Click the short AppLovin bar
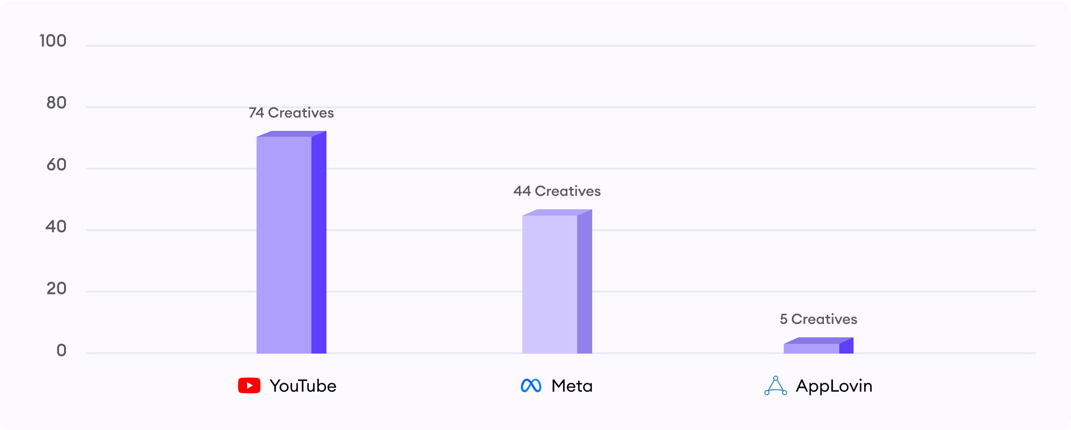This screenshot has height=430, width=1071. point(818,347)
